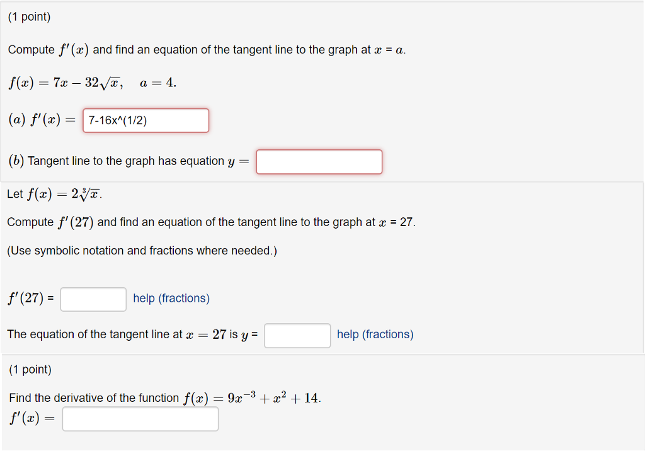Click the tangent line equation box after y =
Screen dimensions: 645x451
point(319,161)
